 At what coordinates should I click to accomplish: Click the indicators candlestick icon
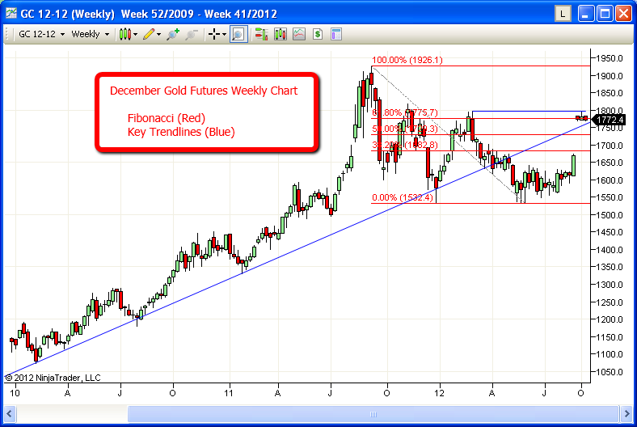281,34
